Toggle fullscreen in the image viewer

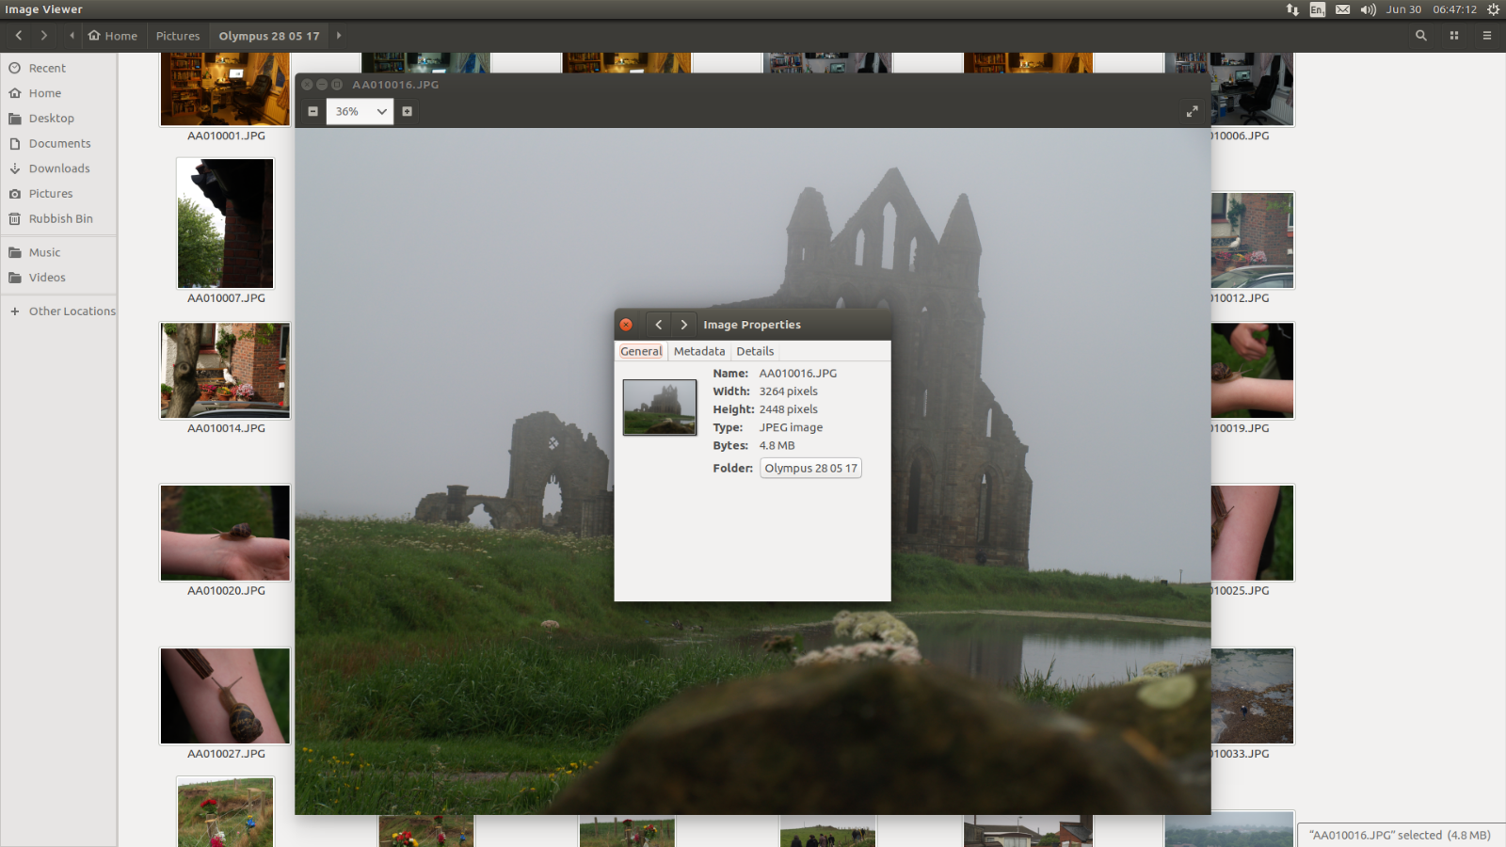click(1192, 111)
